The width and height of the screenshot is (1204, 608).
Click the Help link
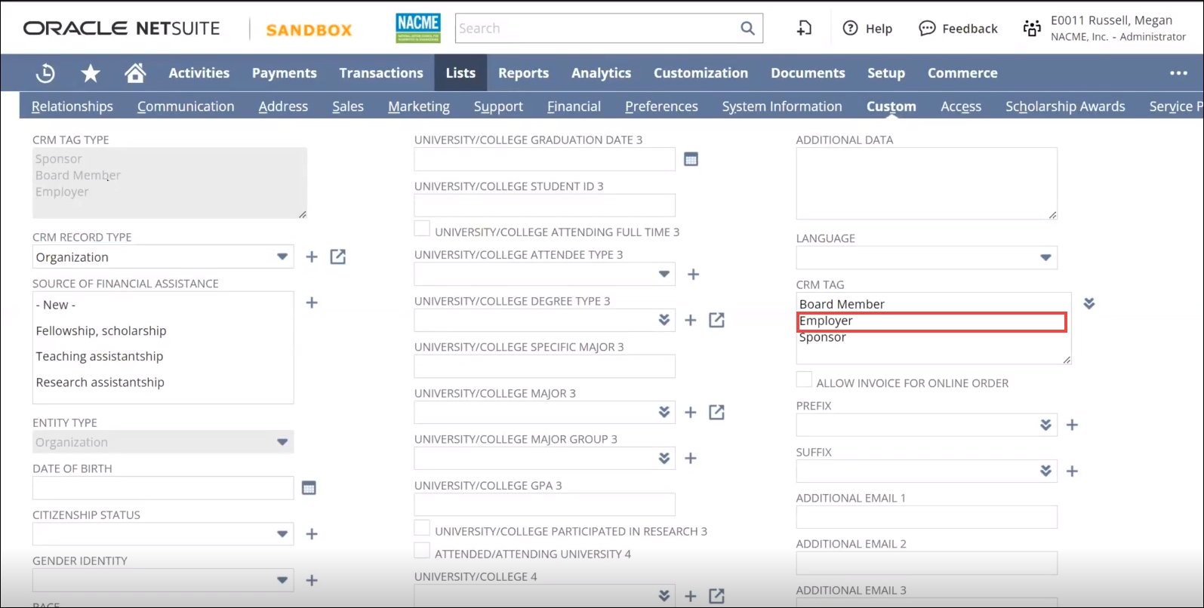867,29
